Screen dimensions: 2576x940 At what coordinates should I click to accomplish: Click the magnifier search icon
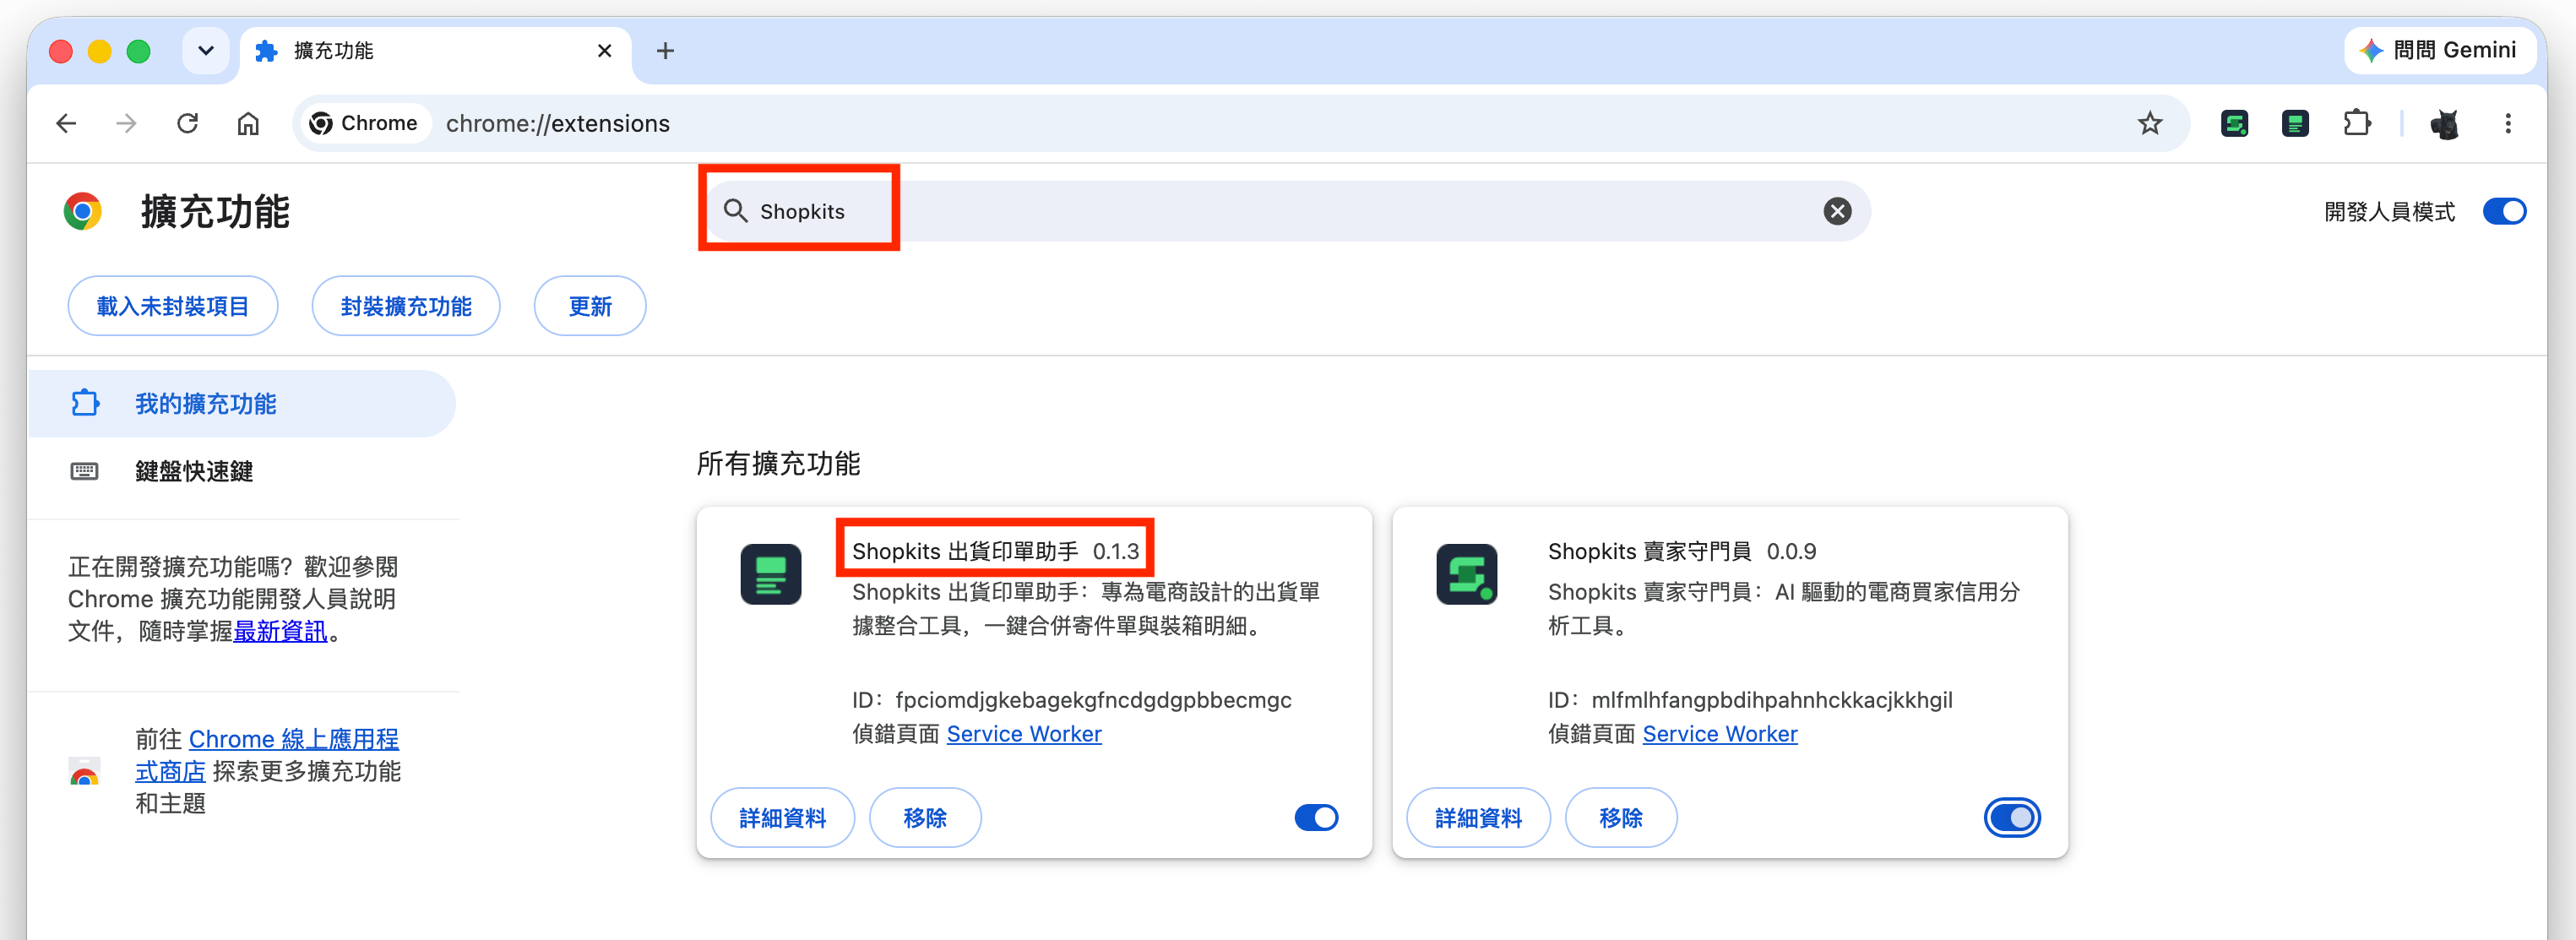[x=735, y=211]
